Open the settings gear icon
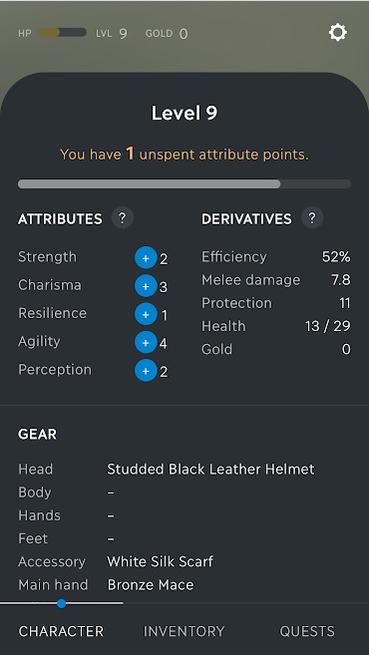 tap(338, 32)
